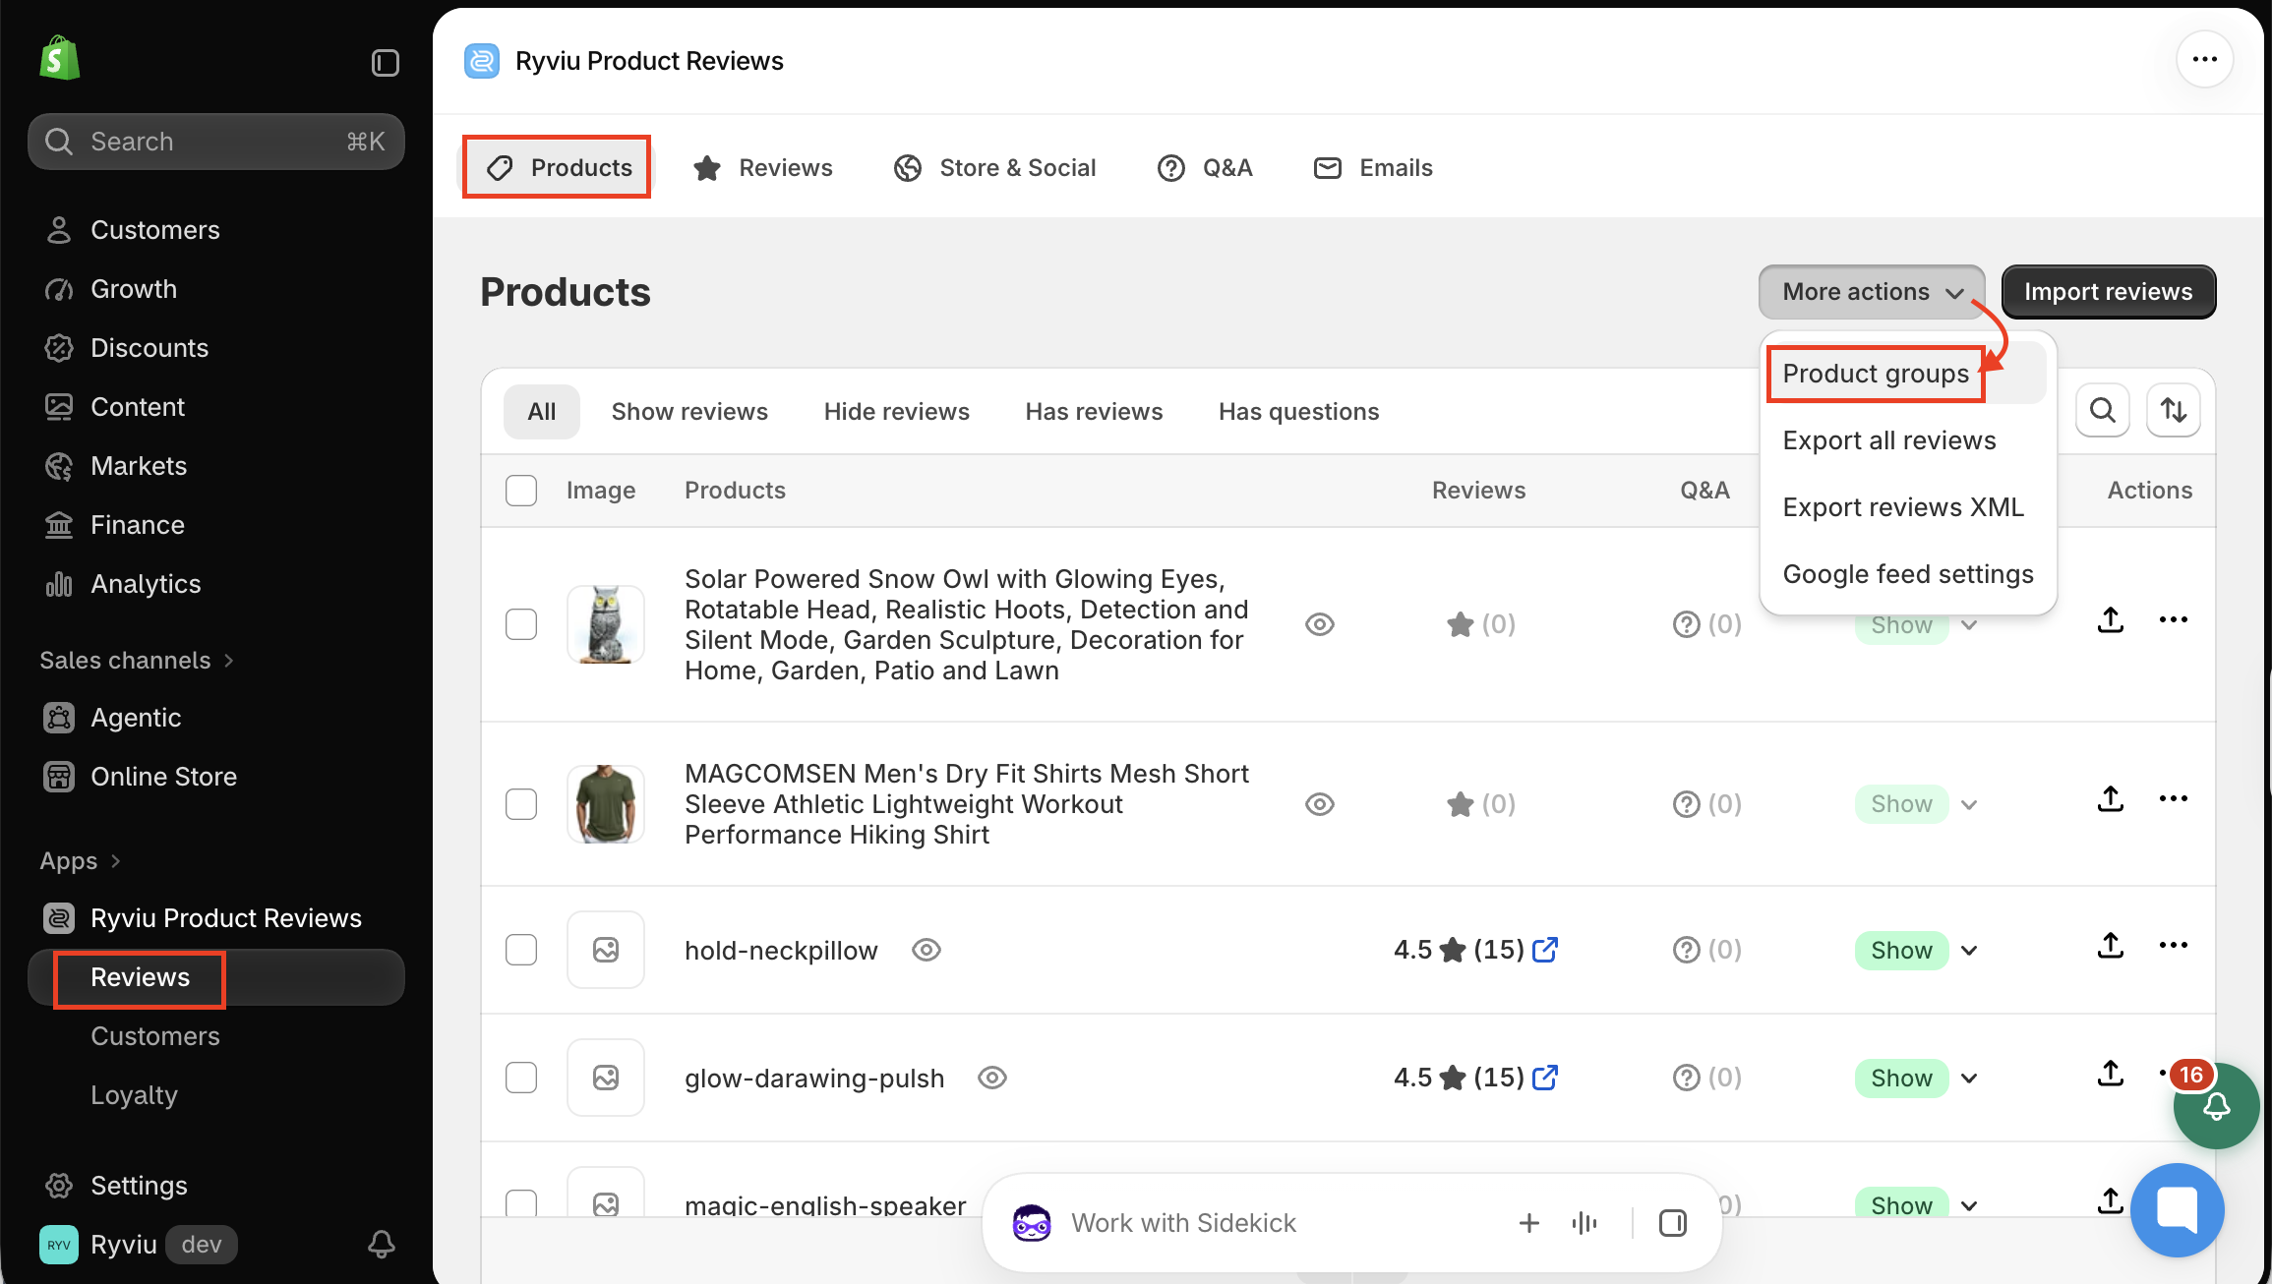Toggle eye visibility for hold-neckpillow
The width and height of the screenshot is (2272, 1284).
tap(927, 950)
